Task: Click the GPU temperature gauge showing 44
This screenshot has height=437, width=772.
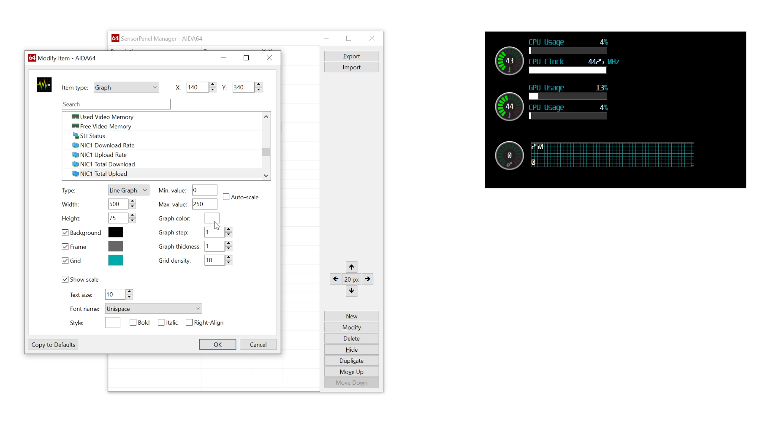Action: [509, 106]
